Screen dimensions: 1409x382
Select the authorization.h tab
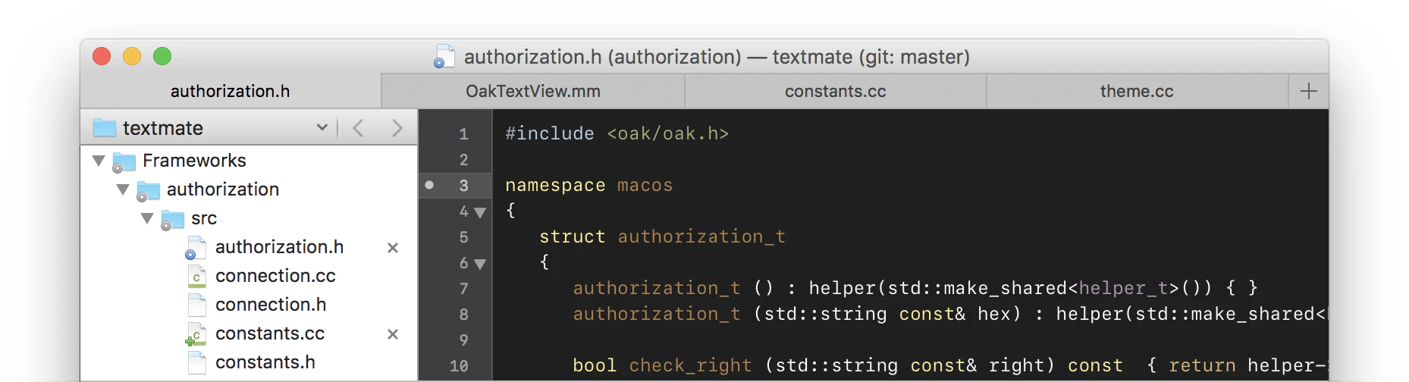point(230,92)
